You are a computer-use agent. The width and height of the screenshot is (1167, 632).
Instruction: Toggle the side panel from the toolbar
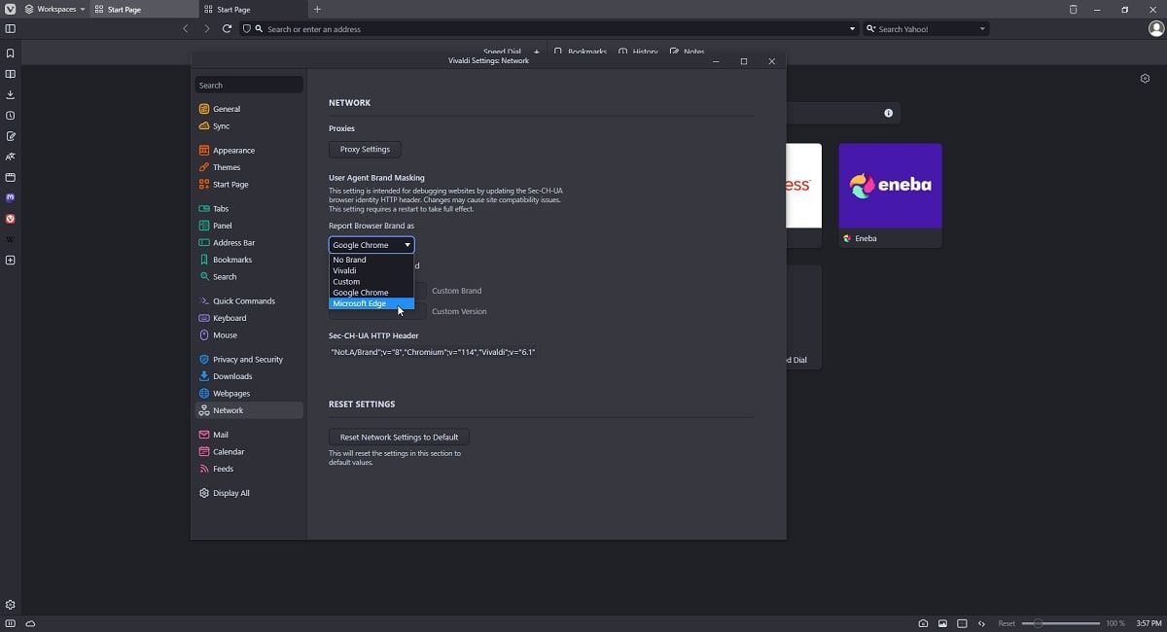click(10, 29)
